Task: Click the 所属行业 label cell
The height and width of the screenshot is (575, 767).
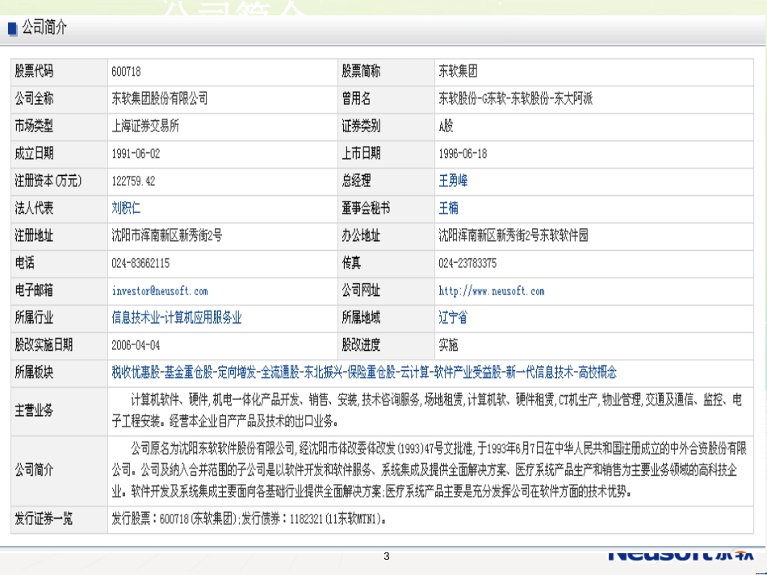Action: pyautogui.click(x=59, y=318)
